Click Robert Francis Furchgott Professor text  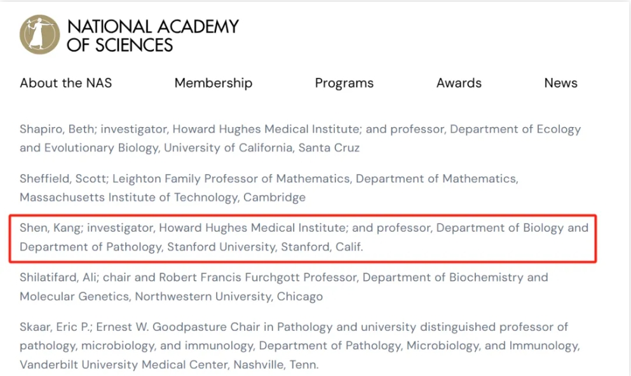(x=258, y=278)
